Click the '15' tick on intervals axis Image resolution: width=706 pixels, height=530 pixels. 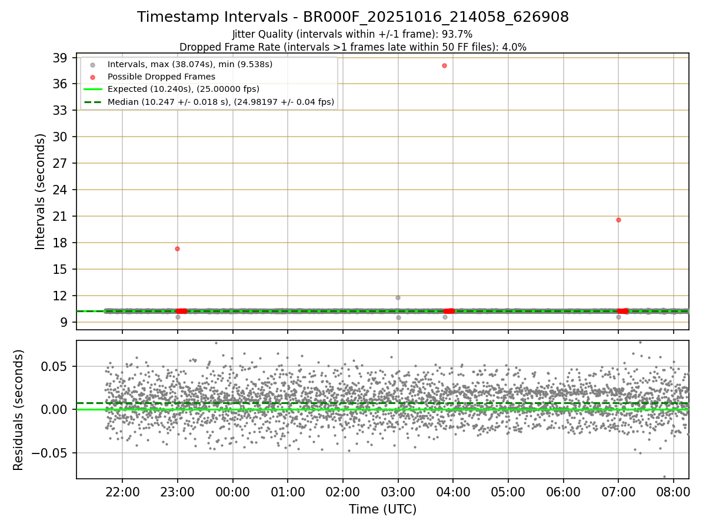59,270
